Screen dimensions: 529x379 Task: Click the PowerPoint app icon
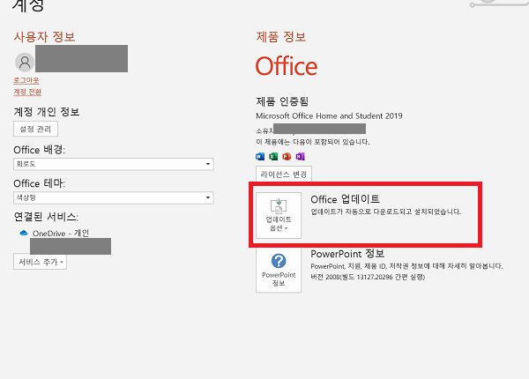pos(287,157)
